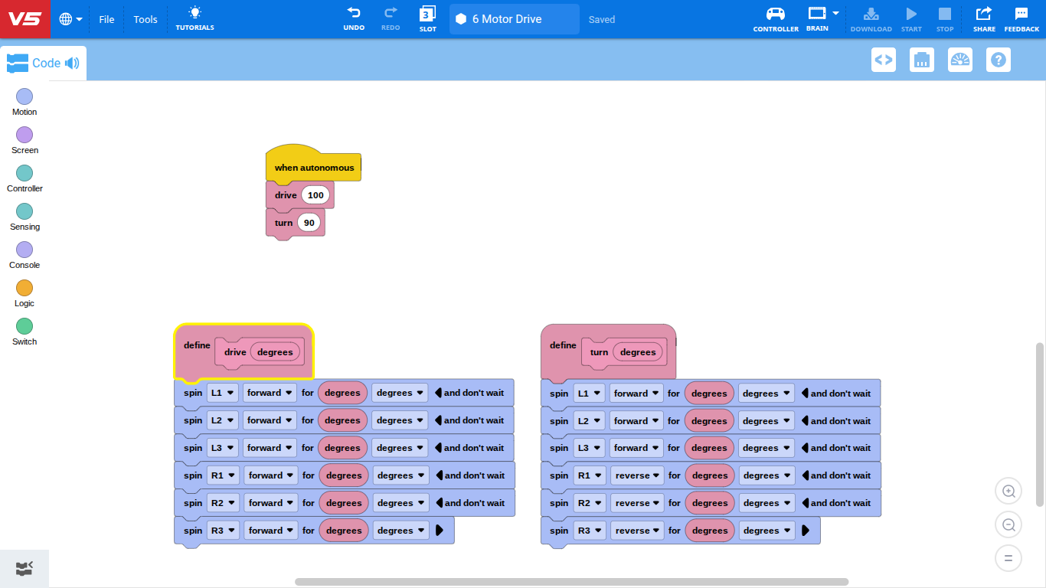
Task: Open the Tools menu
Action: click(x=145, y=19)
